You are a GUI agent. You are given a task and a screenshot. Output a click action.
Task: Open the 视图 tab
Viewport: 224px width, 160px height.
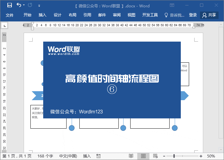coord(132,15)
